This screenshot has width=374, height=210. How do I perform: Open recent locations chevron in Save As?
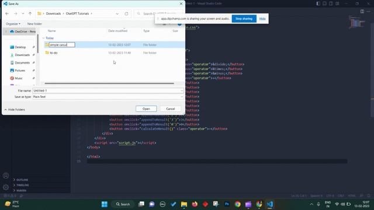(23, 13)
